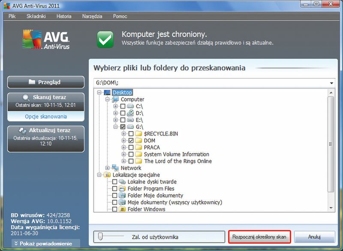This screenshot has height=251, width=343.
Task: Click the Folder Moje dokumenty icon
Action: (x=122, y=195)
